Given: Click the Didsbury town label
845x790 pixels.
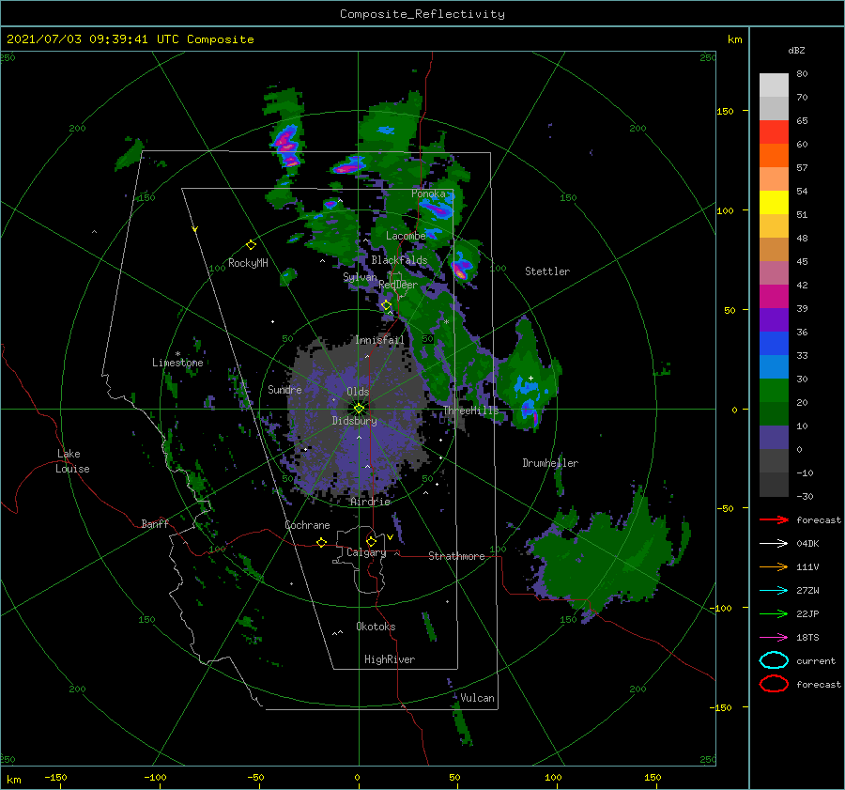Looking at the screenshot, I should (354, 421).
